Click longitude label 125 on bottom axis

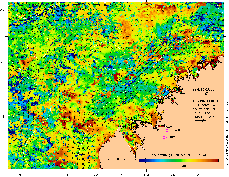pyautogui.click(x=172, y=175)
